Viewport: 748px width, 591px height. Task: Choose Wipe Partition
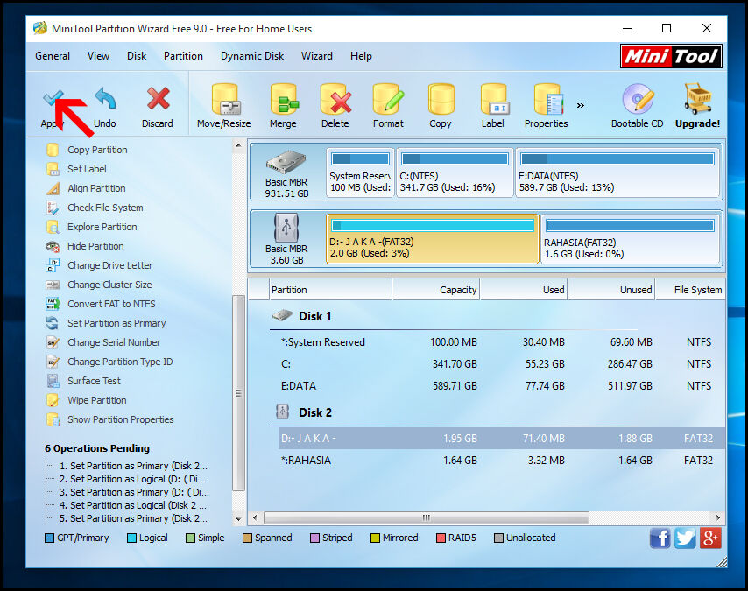click(x=97, y=400)
